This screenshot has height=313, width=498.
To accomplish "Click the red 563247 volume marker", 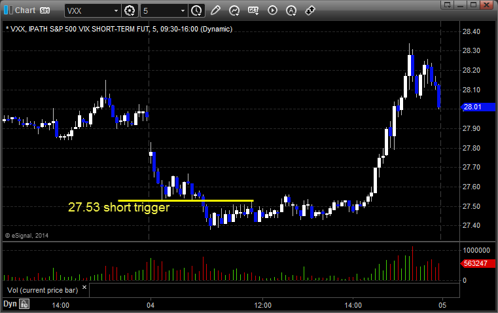I will (x=478, y=263).
